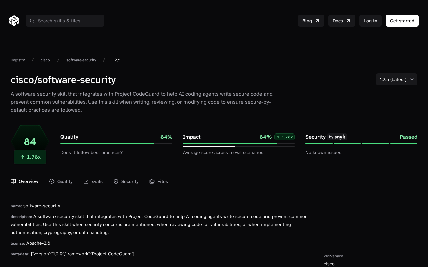Go to software-security breadcrumb

coord(81,60)
